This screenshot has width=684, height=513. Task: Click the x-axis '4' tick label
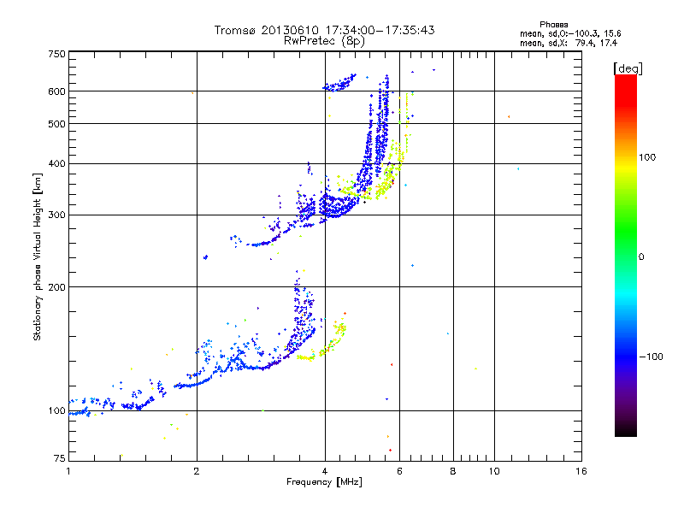tap(325, 471)
